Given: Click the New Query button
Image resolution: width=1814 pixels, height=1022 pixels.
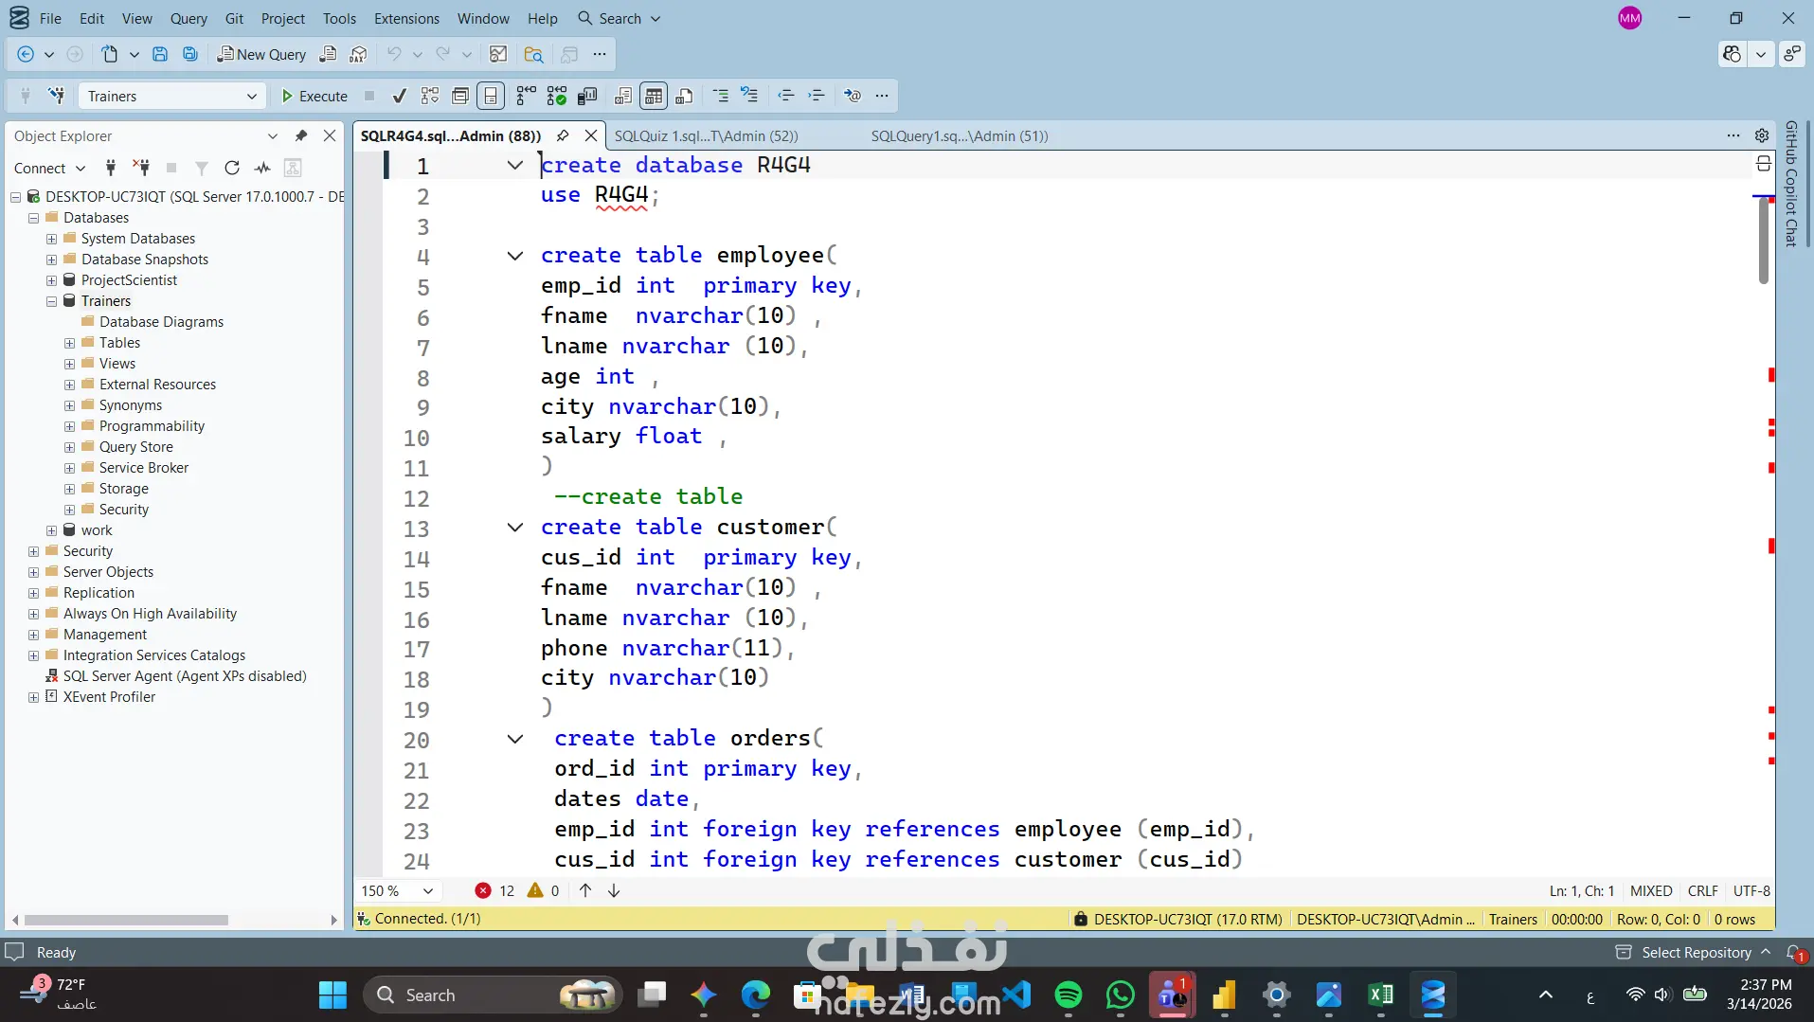Looking at the screenshot, I should [261, 54].
